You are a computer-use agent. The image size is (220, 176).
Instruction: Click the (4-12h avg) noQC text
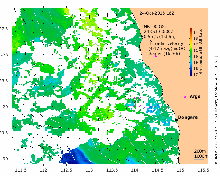(x=166, y=48)
